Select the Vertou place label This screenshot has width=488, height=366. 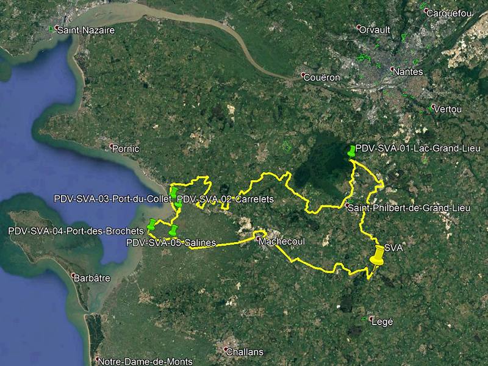pyautogui.click(x=448, y=109)
